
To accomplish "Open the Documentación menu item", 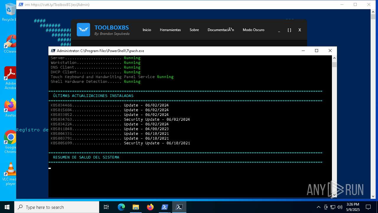I will (x=221, y=30).
